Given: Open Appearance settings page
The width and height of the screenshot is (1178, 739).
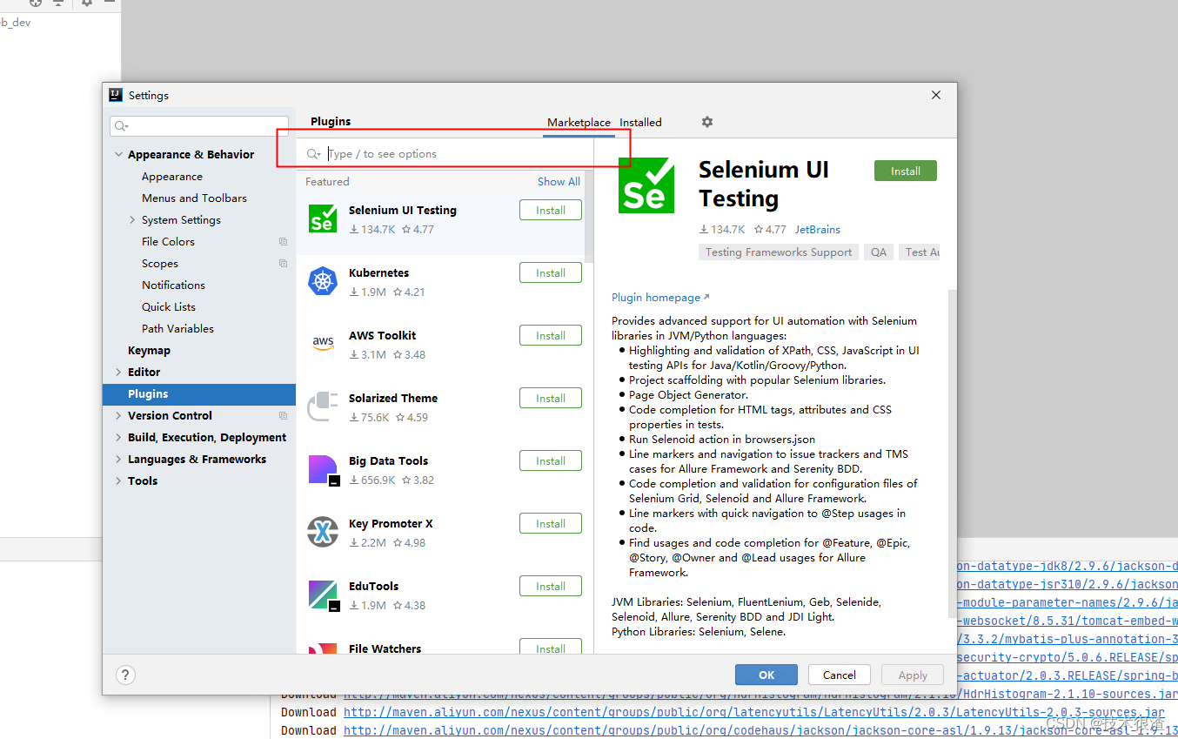Looking at the screenshot, I should (x=172, y=177).
